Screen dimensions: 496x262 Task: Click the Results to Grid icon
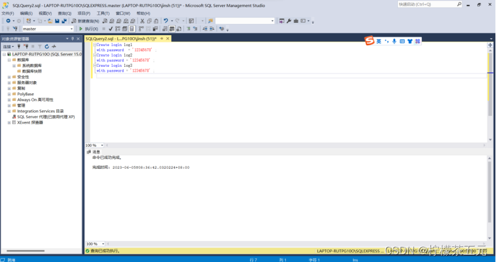[x=172, y=29]
